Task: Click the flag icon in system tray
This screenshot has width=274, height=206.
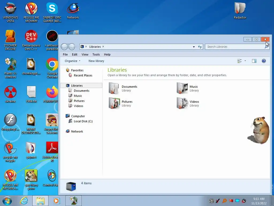Action: click(231, 201)
